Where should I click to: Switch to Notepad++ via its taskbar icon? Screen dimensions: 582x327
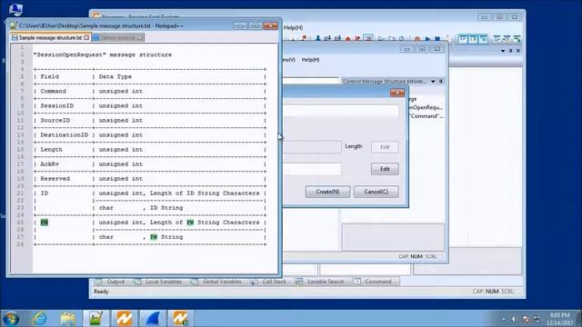[95, 319]
